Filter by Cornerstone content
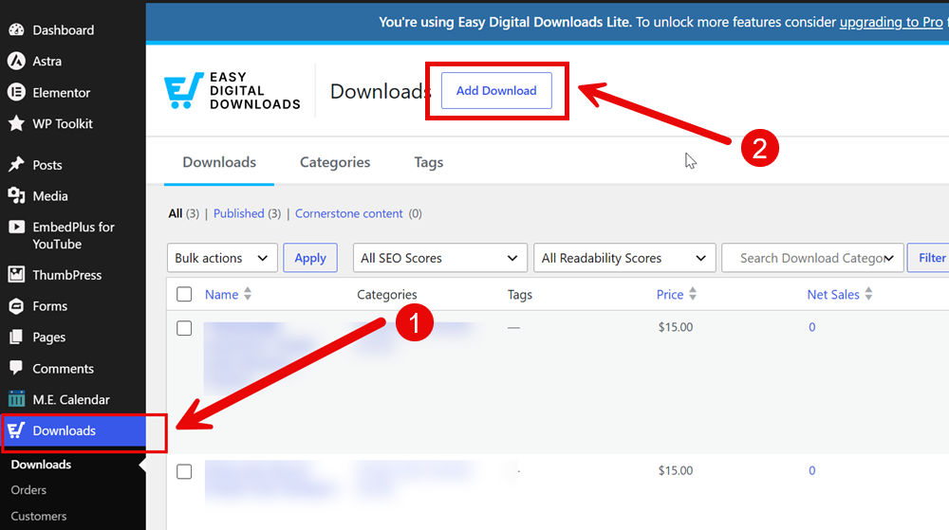This screenshot has height=530, width=949. [348, 213]
